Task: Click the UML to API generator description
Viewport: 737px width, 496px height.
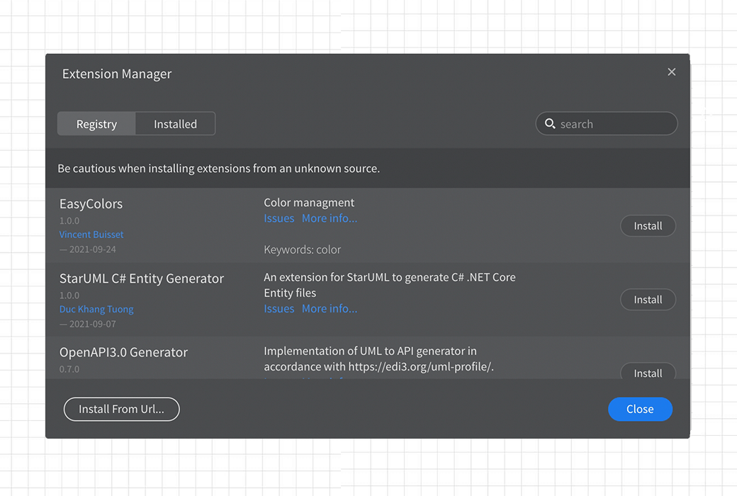Action: click(x=379, y=359)
